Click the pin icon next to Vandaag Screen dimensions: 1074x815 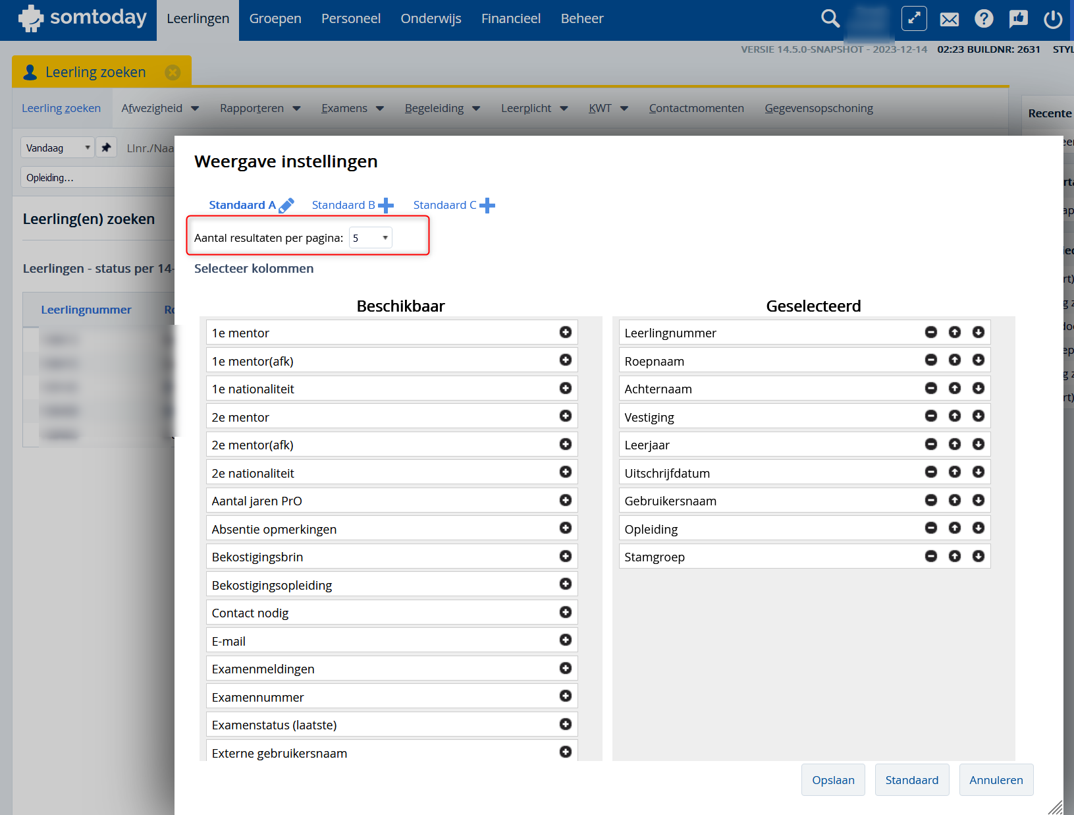coord(106,148)
